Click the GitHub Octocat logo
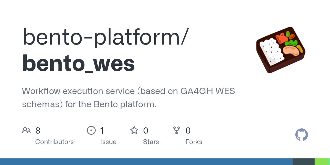Viewport: 330px width, 165px height. [x=301, y=135]
